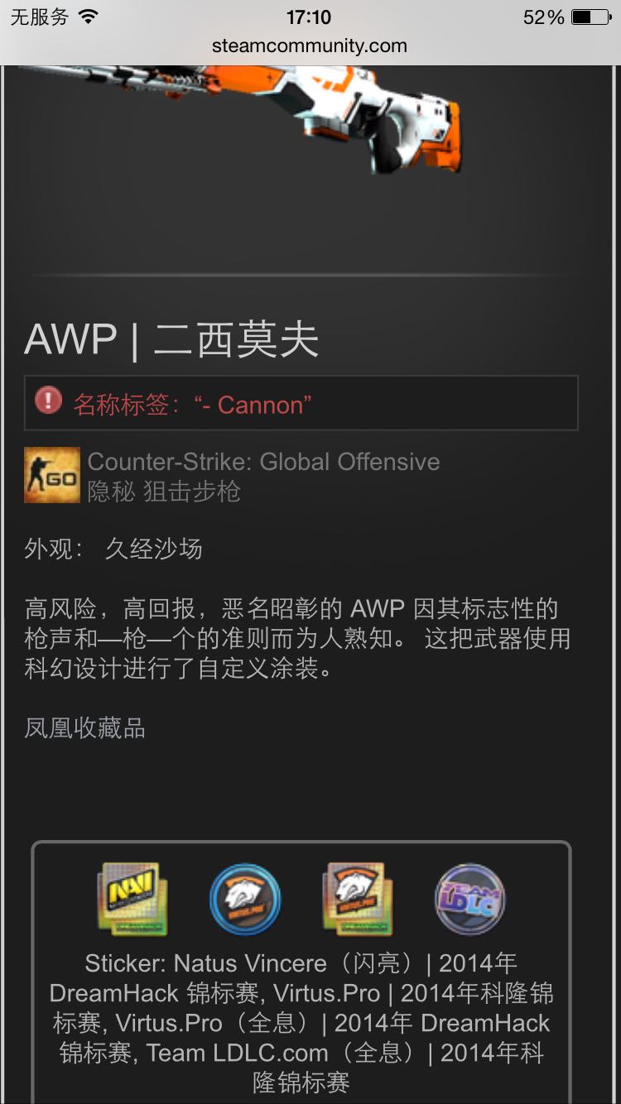Click the CS:GO game logo icon
The height and width of the screenshot is (1104, 621).
(x=52, y=475)
